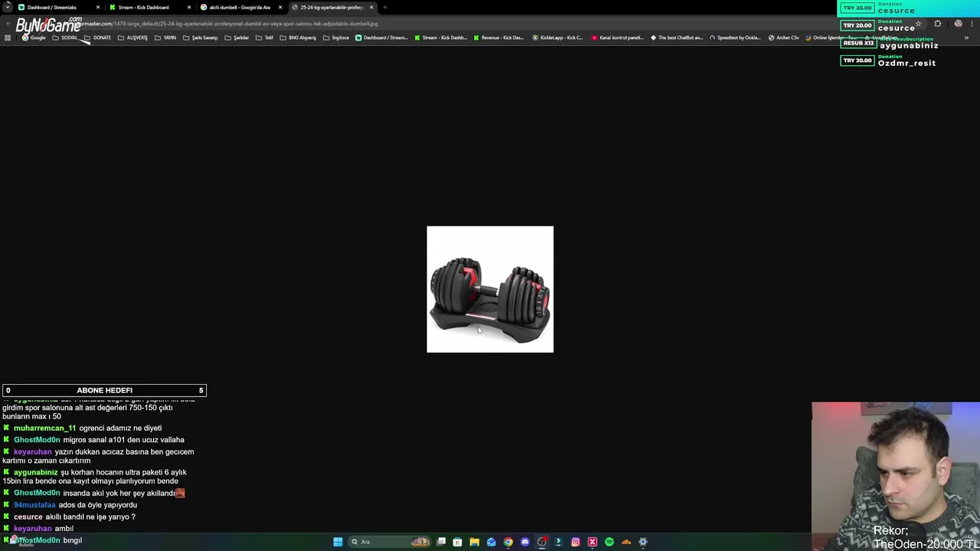Viewport: 980px width, 551px height.
Task: Select the 25-24-kg-ayarlanabilir image tab
Action: pos(332,8)
